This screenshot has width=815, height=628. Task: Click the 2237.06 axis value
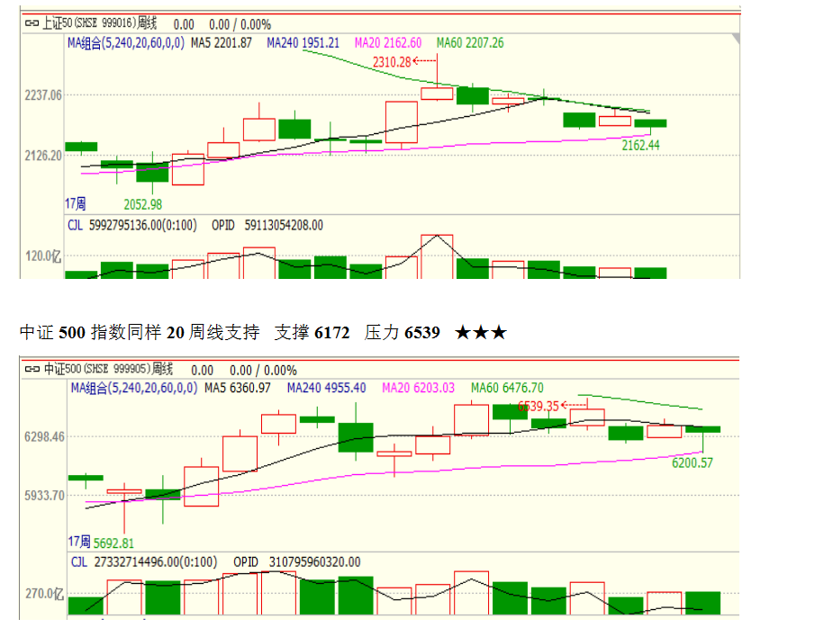[43, 95]
